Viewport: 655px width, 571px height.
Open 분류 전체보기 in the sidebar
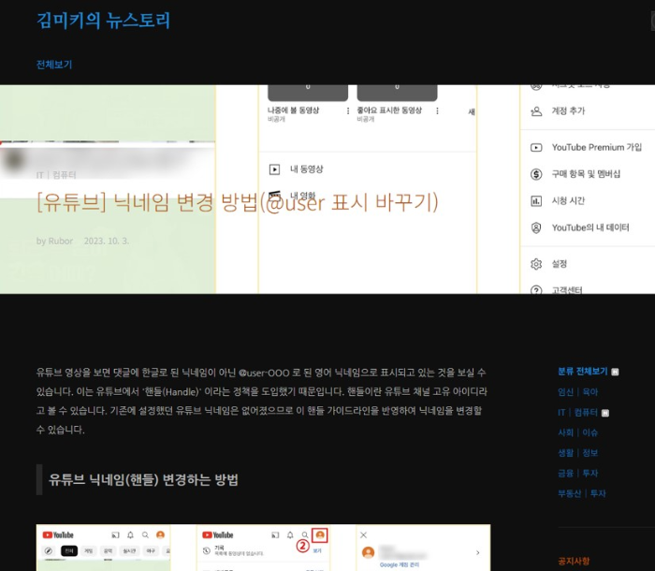pyautogui.click(x=583, y=372)
